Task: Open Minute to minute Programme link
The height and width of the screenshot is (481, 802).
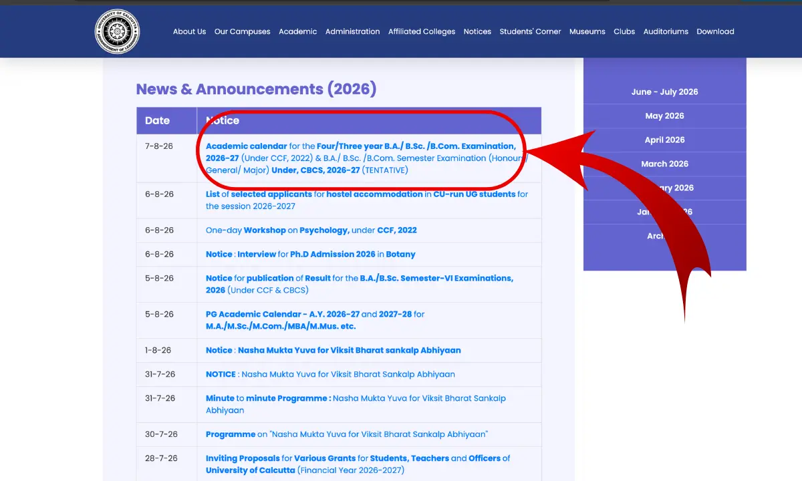Action: click(356, 405)
